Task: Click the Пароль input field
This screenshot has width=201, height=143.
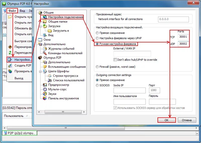Action: (162, 102)
